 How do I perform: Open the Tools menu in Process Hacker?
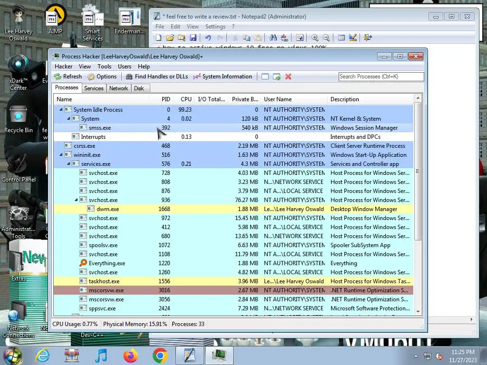[104, 67]
